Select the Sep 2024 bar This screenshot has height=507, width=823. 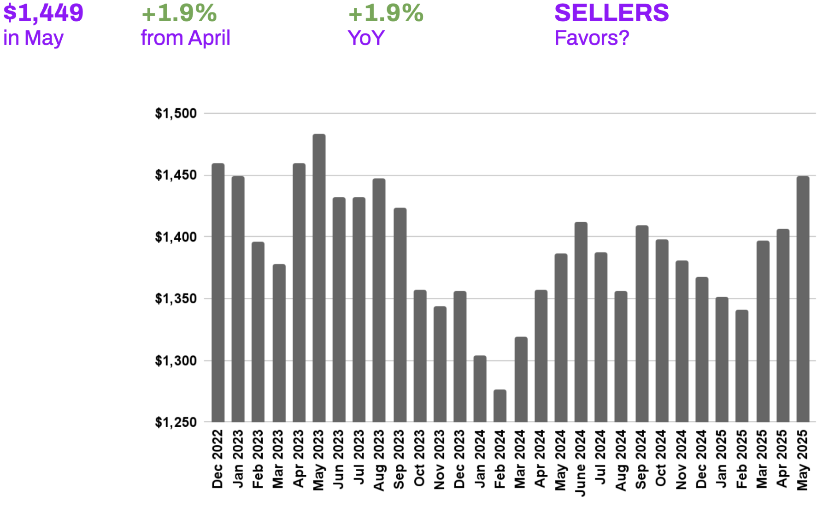click(642, 324)
